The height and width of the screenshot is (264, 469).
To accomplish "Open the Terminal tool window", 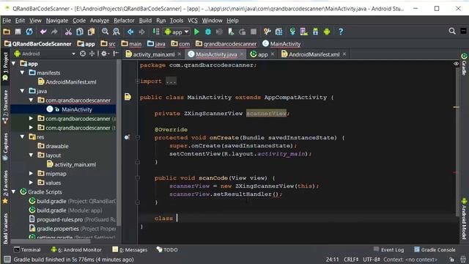I will [x=27, y=249].
